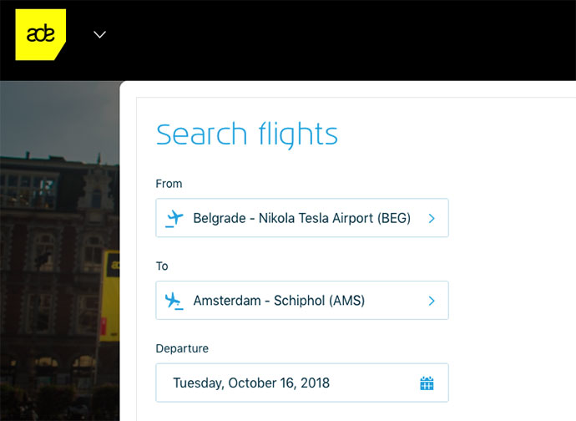Click the landing plane icon in To field
The width and height of the screenshot is (576, 421).
tap(174, 301)
